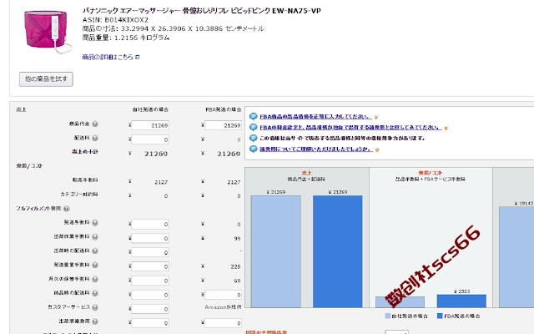Click the light-blue 売上 bar in the chart
The image size is (534, 334).
click(x=276, y=251)
